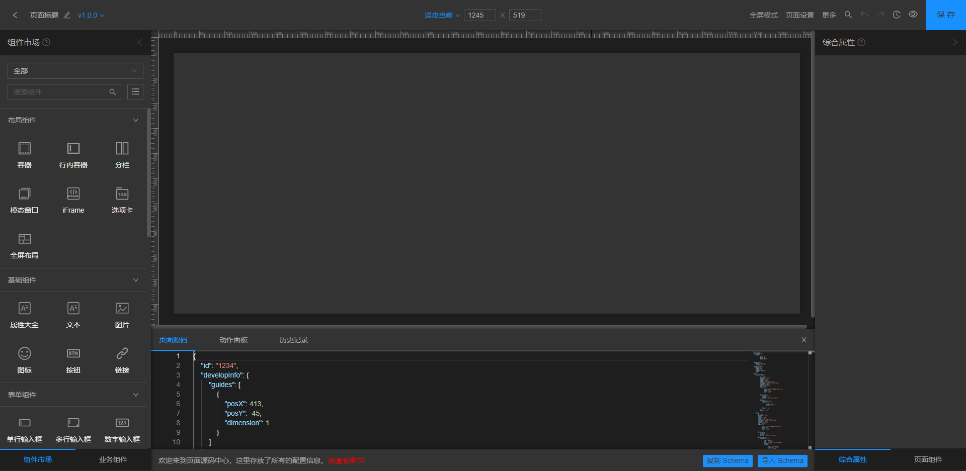Select the 容器 container component
This screenshot has height=471, width=966.
[25, 155]
